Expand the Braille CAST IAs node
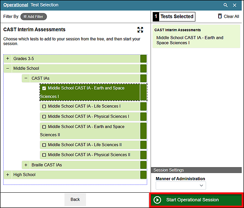The width and height of the screenshot is (244, 208). pos(26,165)
